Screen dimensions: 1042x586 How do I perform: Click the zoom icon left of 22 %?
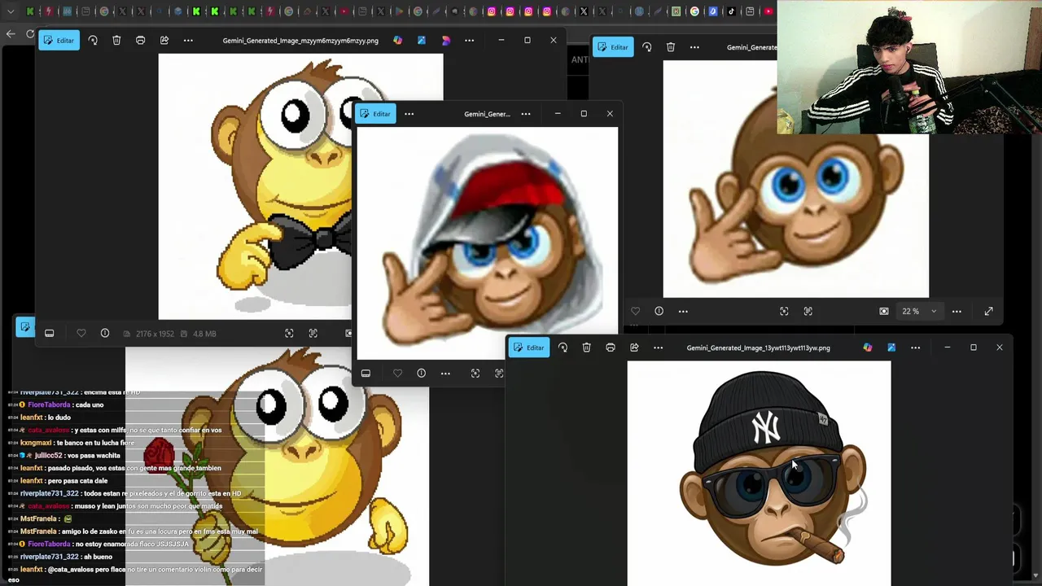click(x=884, y=311)
